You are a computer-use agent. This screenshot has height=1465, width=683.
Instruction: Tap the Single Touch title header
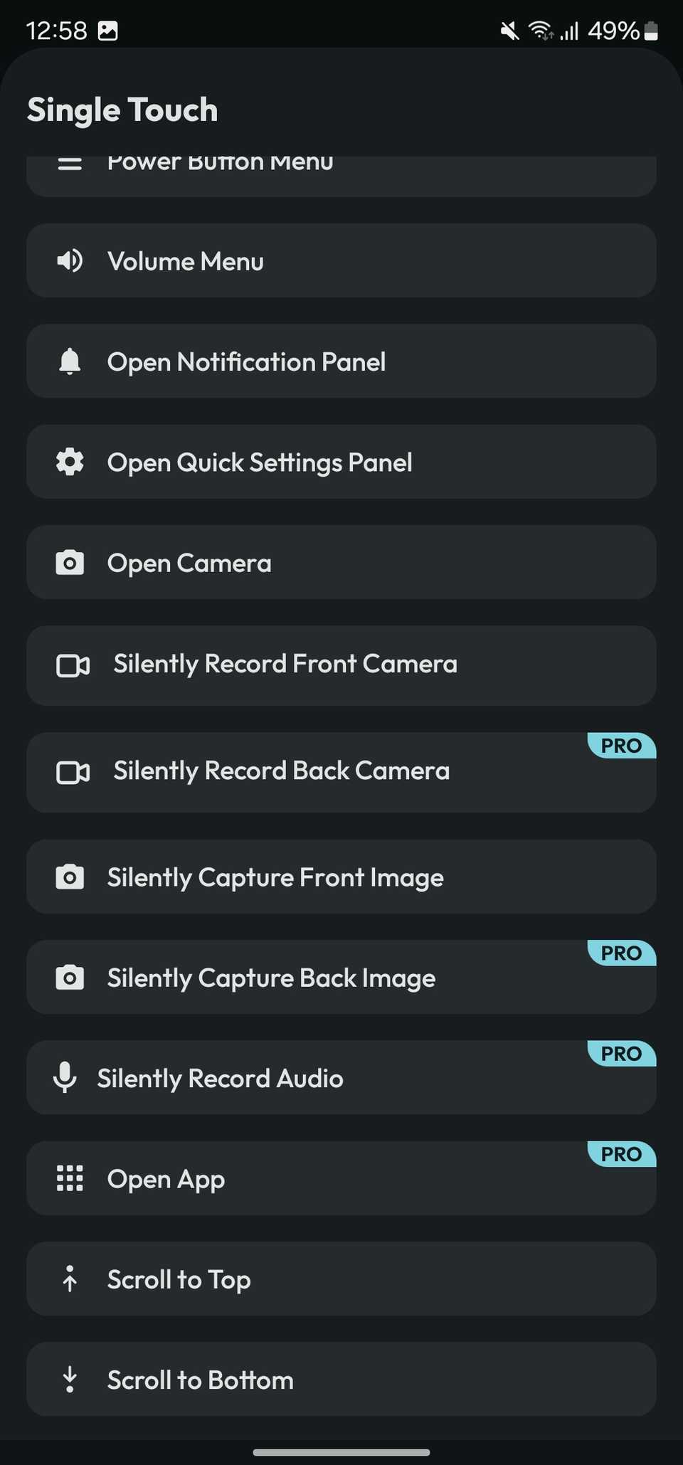pyautogui.click(x=122, y=110)
